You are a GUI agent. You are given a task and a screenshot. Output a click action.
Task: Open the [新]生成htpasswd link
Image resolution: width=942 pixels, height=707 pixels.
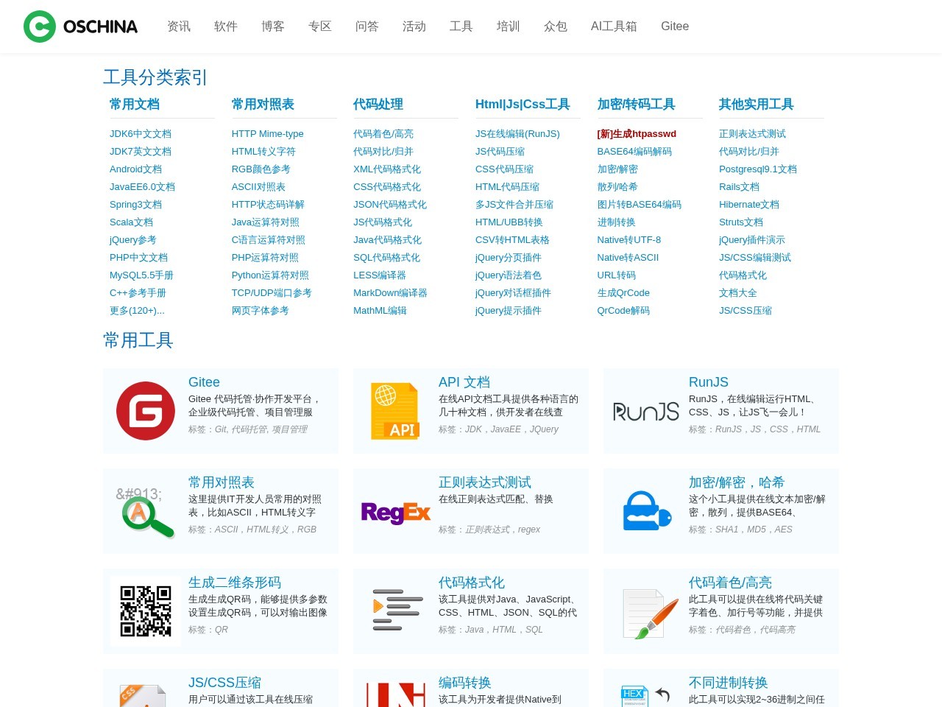pos(637,134)
